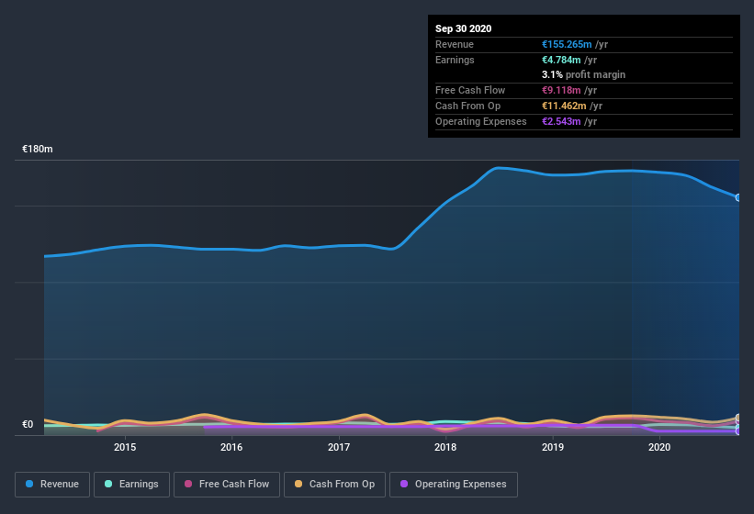Click the Free Cash Flow tooltip label
754x514 pixels.
pos(470,90)
